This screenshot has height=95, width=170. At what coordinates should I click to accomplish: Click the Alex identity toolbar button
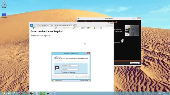84,28
